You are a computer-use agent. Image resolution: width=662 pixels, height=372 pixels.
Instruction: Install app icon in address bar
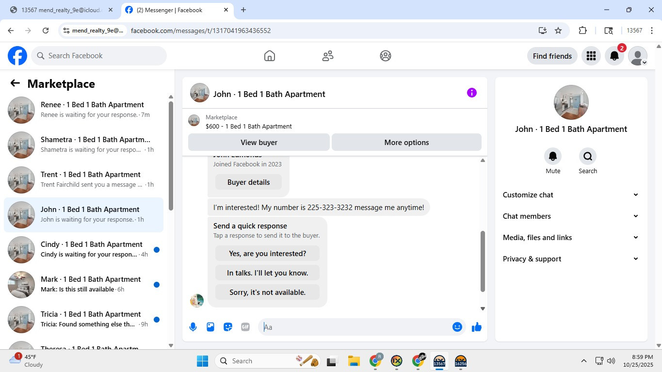click(x=543, y=31)
